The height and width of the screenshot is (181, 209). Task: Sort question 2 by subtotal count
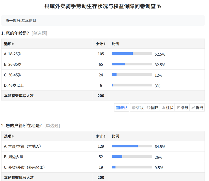click(x=101, y=136)
